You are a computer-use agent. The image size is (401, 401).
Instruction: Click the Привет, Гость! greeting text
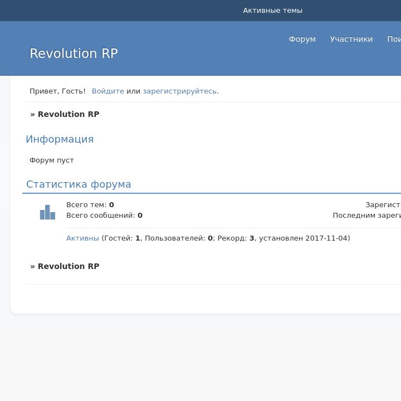pyautogui.click(x=57, y=91)
